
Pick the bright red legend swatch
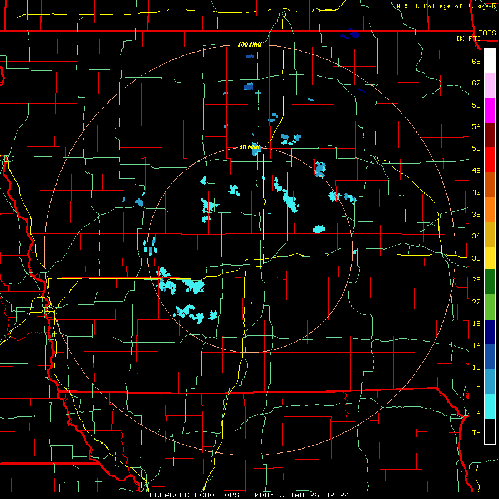point(490,160)
